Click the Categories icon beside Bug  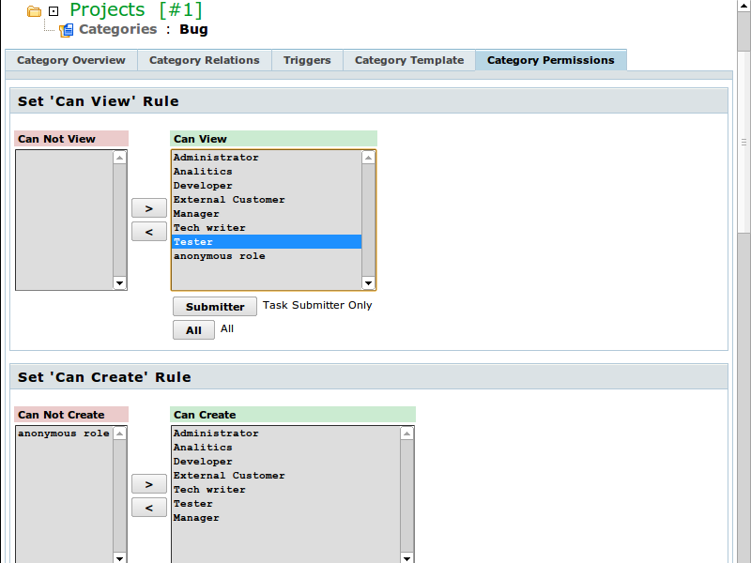point(67,30)
